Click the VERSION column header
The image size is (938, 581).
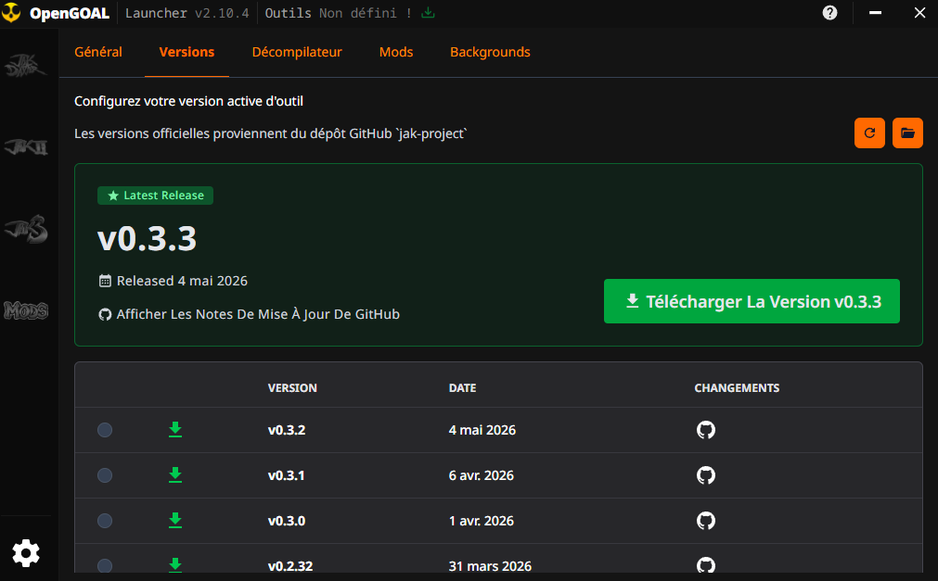[x=292, y=388]
